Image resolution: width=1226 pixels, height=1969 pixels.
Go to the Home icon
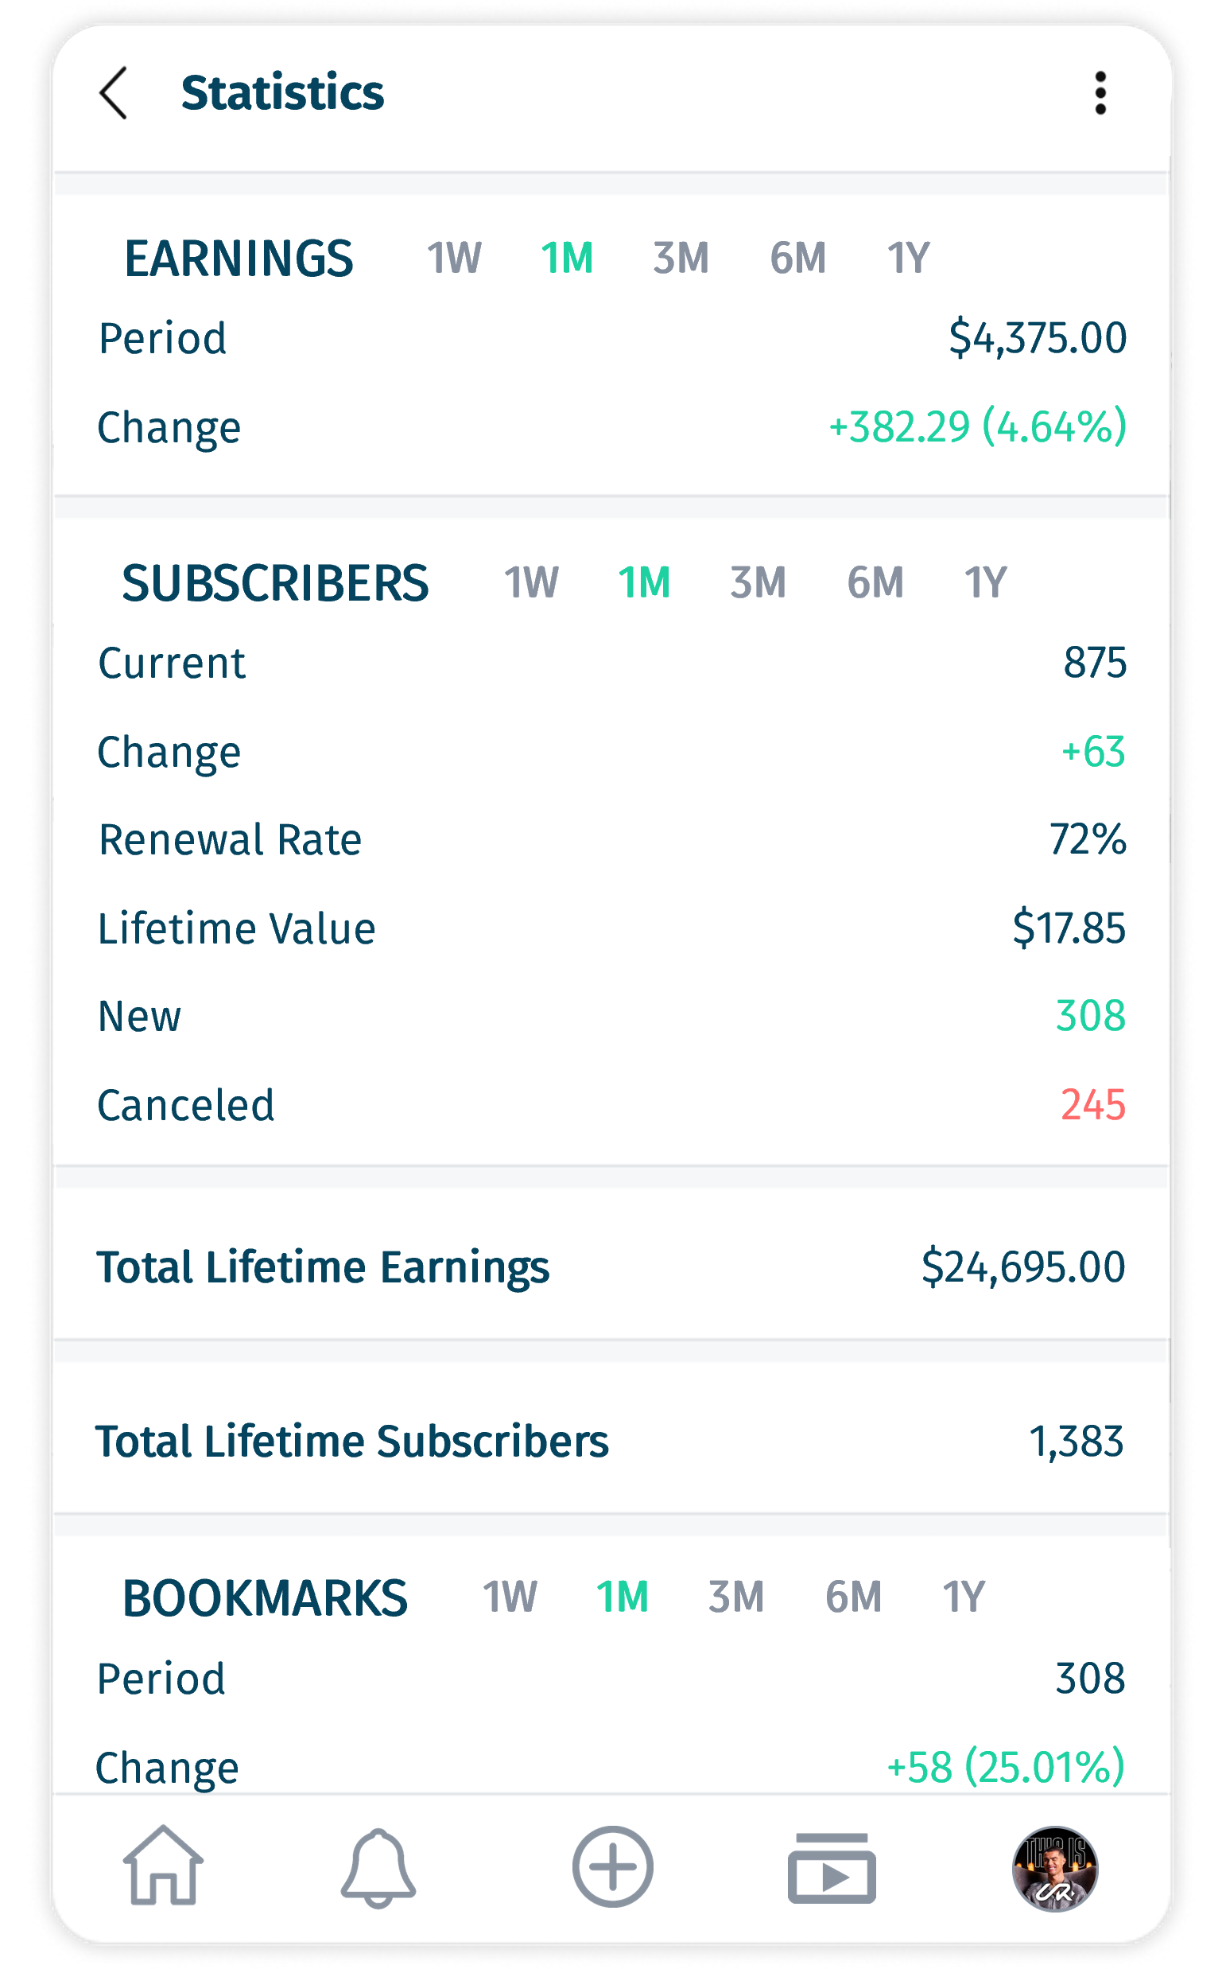pyautogui.click(x=163, y=1866)
